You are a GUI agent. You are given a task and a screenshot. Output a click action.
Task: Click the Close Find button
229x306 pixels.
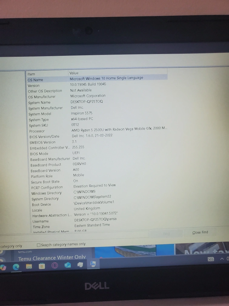coord(200,232)
